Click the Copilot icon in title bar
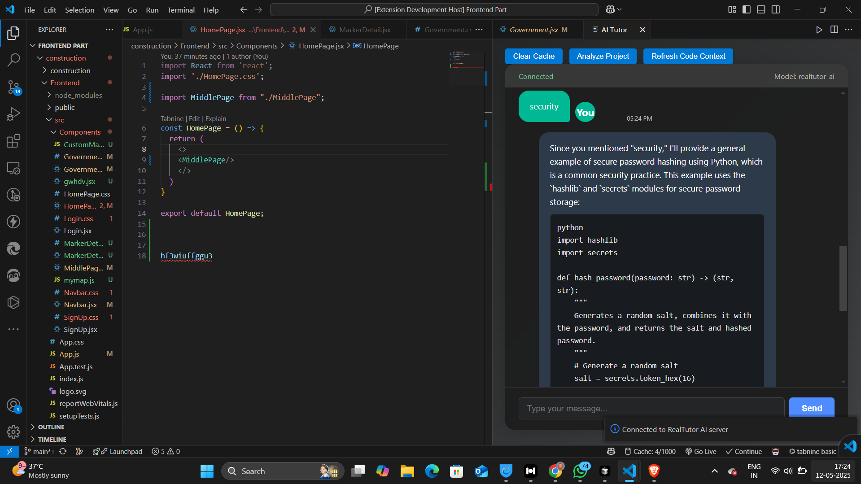861x484 pixels. tap(610, 9)
